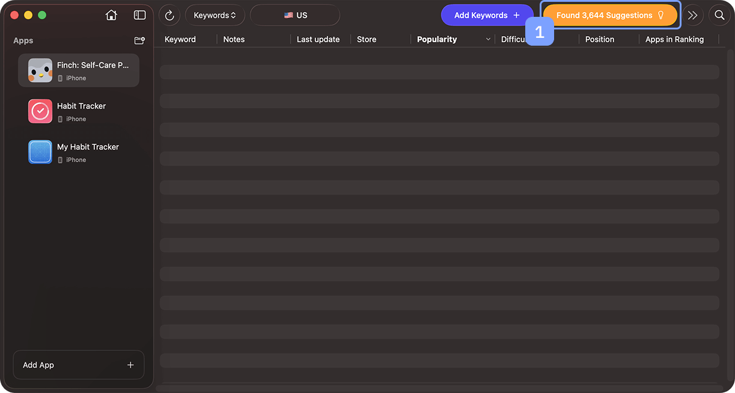Viewport: 735px width, 393px height.
Task: Open the search magnifier icon
Action: click(719, 15)
